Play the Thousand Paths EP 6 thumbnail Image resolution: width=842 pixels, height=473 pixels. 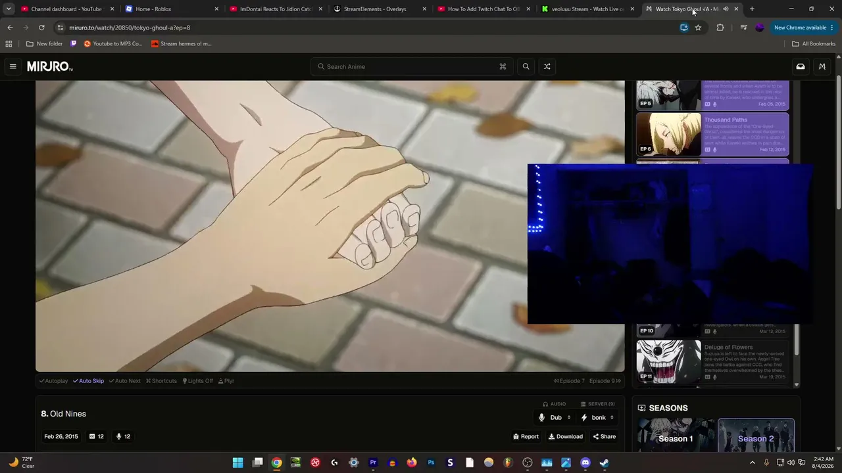(668, 135)
